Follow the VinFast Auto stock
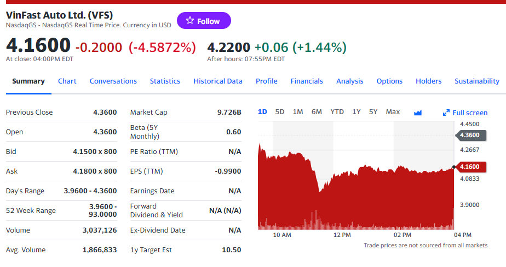The image size is (506, 267). (x=204, y=21)
